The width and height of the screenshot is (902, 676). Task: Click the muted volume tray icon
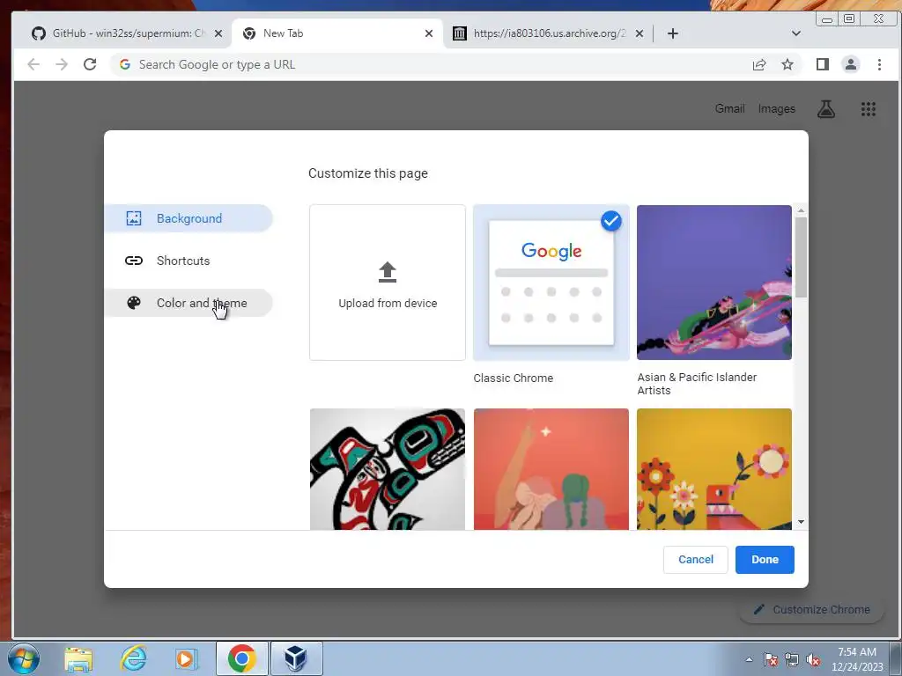pos(813,659)
